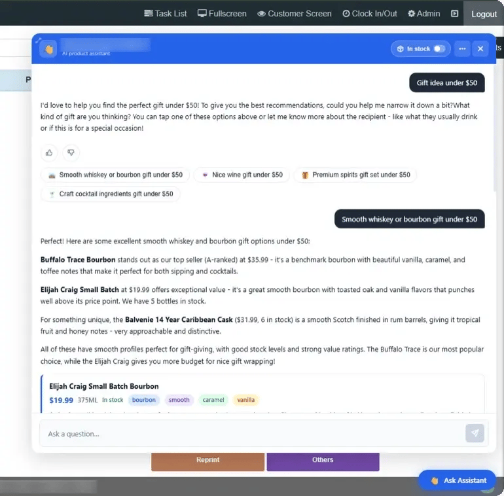Click the assistant hand avatar icon
Image resolution: width=504 pixels, height=496 pixels.
tap(48, 49)
